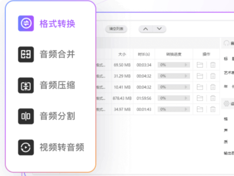
Task: Delete the 31.29 MB file row
Action: tap(213, 76)
